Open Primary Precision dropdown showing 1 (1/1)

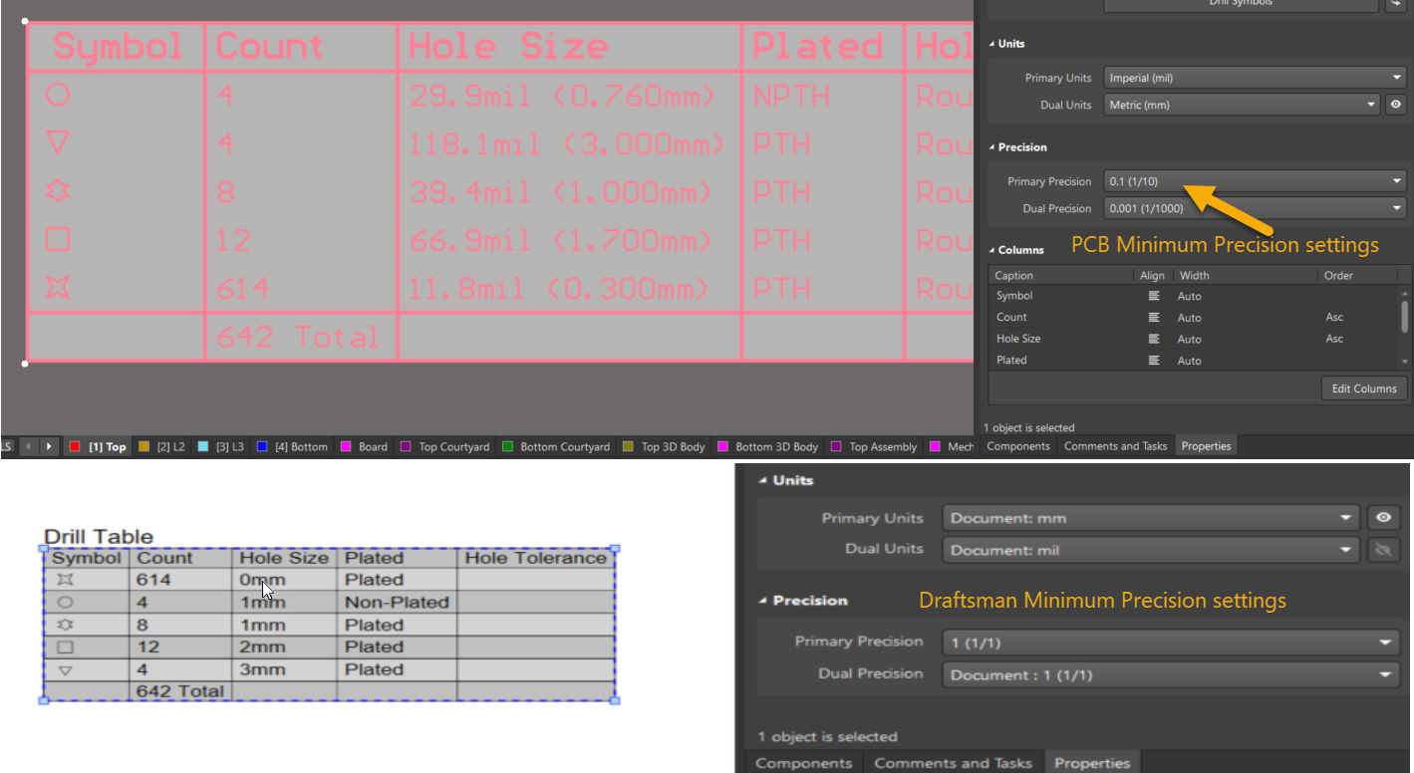tap(1171, 643)
